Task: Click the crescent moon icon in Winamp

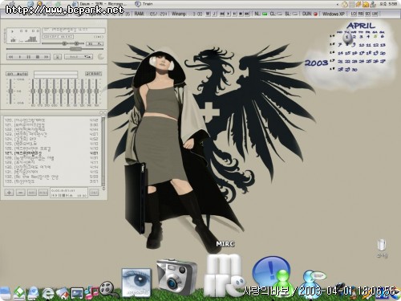Action: coord(100,57)
